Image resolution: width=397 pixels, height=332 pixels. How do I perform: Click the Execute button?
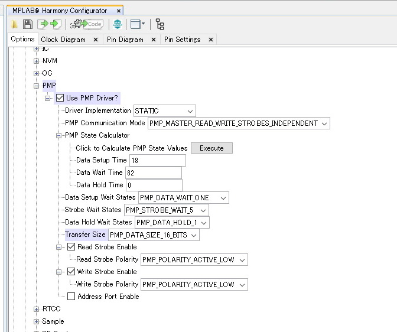pyautogui.click(x=211, y=148)
